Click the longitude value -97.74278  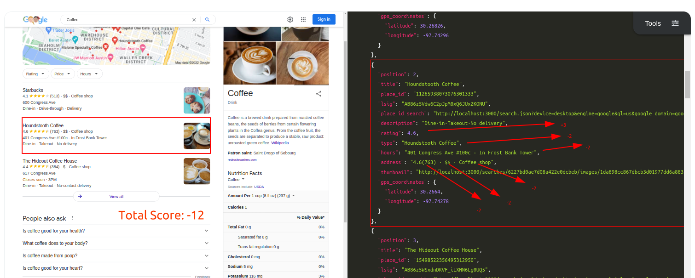[x=435, y=202]
